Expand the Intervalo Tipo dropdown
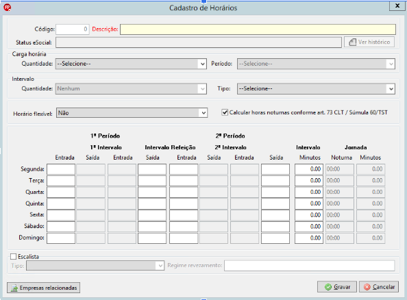This screenshot has height=300, width=407. [316, 89]
